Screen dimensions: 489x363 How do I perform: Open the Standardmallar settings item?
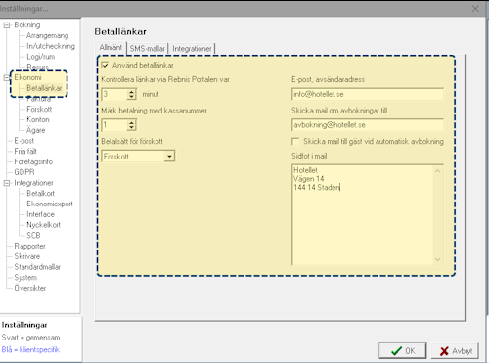click(x=37, y=267)
